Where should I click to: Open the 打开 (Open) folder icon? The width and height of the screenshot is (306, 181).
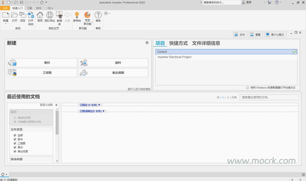[x=15, y=15]
